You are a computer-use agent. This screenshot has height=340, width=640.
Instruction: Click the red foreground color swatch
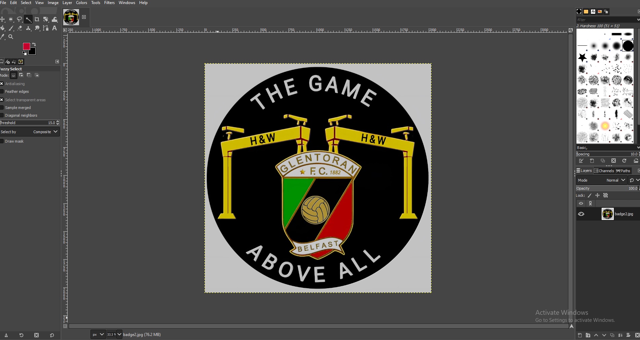coord(26,46)
